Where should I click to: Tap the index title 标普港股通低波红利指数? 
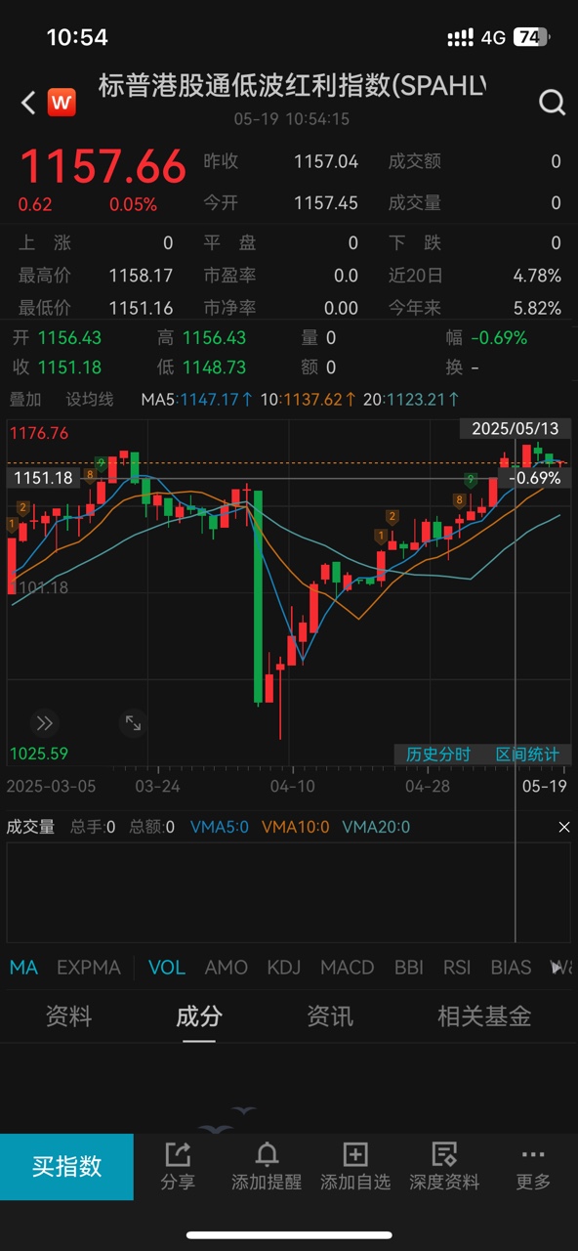[291, 86]
